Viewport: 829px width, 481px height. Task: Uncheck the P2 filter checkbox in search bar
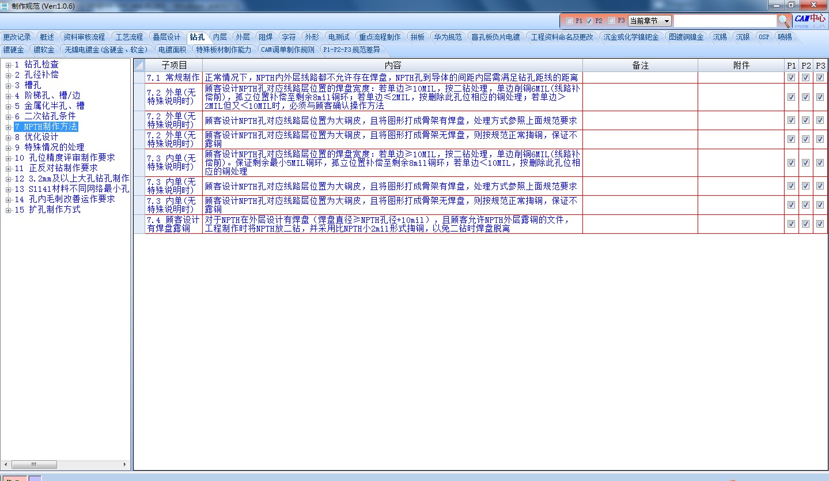589,21
